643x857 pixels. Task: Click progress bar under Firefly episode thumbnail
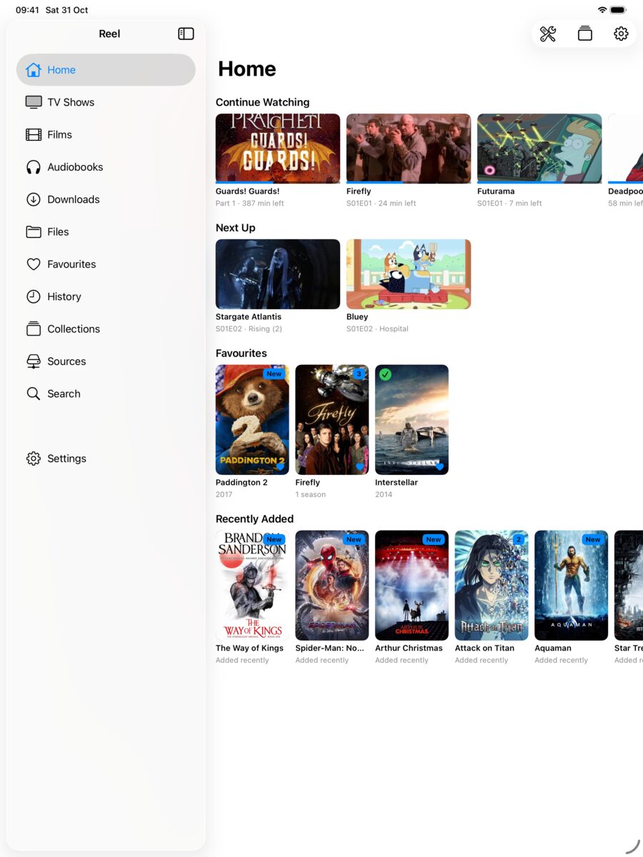409,182
